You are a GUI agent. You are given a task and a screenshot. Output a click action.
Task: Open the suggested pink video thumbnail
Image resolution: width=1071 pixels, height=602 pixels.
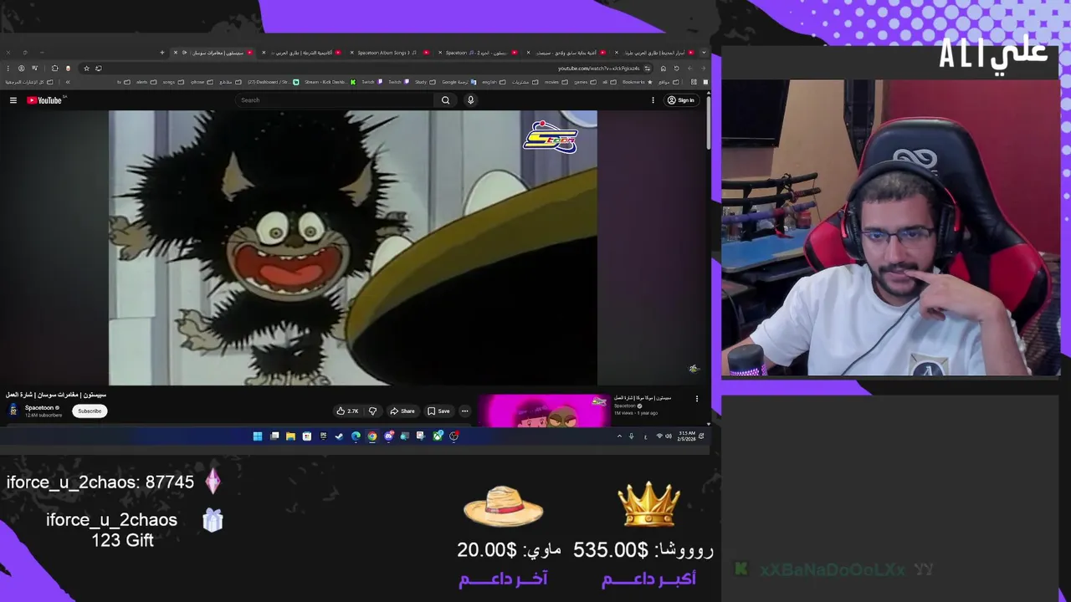coord(544,411)
